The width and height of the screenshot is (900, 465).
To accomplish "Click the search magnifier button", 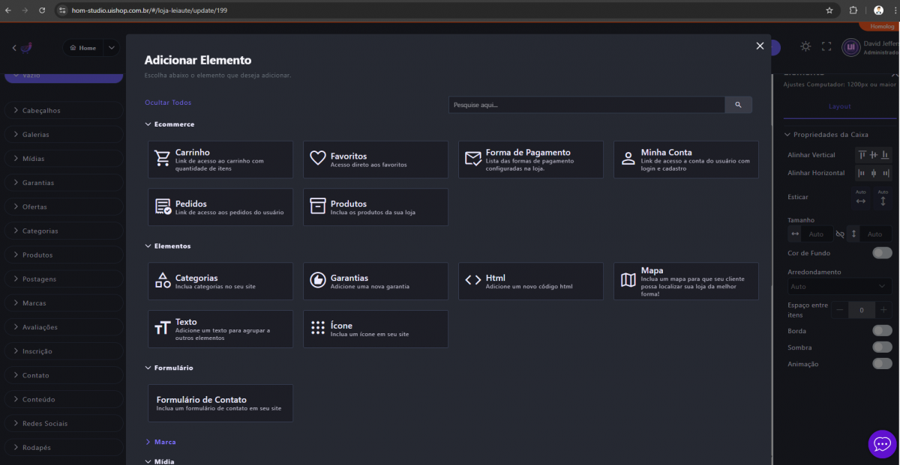I will point(738,105).
